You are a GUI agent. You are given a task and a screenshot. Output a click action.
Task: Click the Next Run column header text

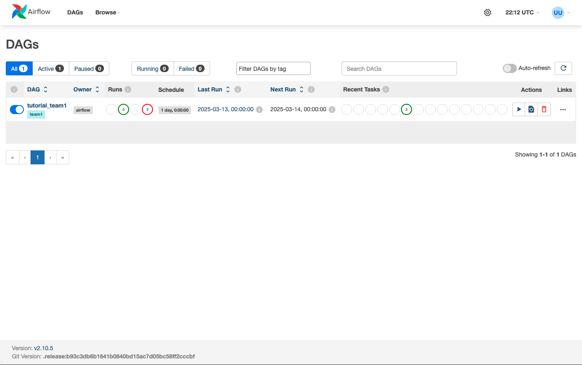tap(283, 89)
